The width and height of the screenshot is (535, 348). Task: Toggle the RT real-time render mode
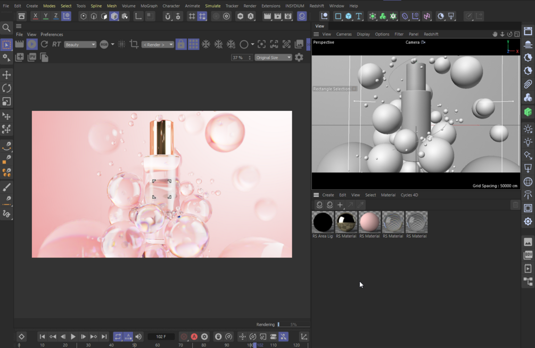click(56, 44)
